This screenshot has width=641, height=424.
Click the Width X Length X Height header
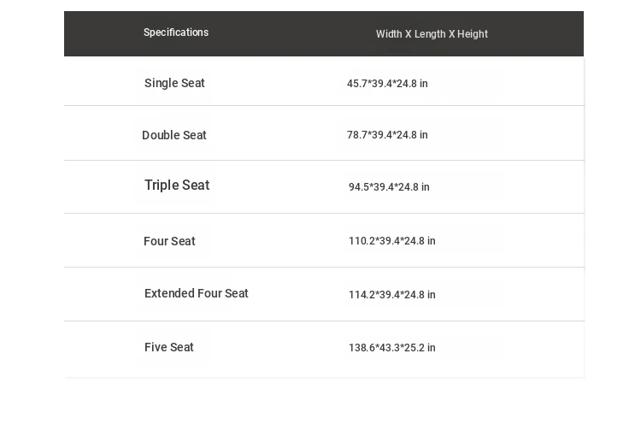pos(432,34)
